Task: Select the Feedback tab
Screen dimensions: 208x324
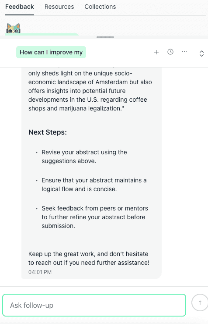Action: (x=20, y=7)
